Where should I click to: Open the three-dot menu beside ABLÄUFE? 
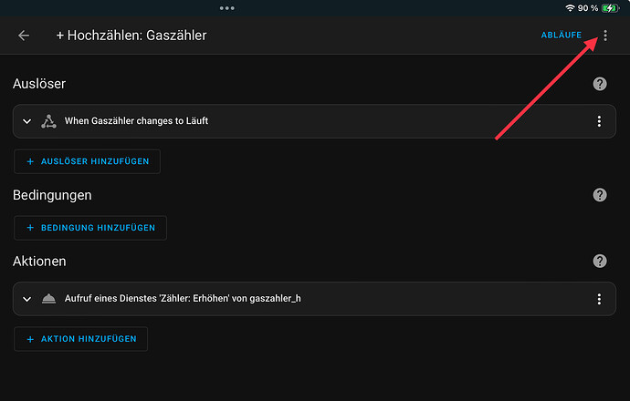click(x=605, y=36)
